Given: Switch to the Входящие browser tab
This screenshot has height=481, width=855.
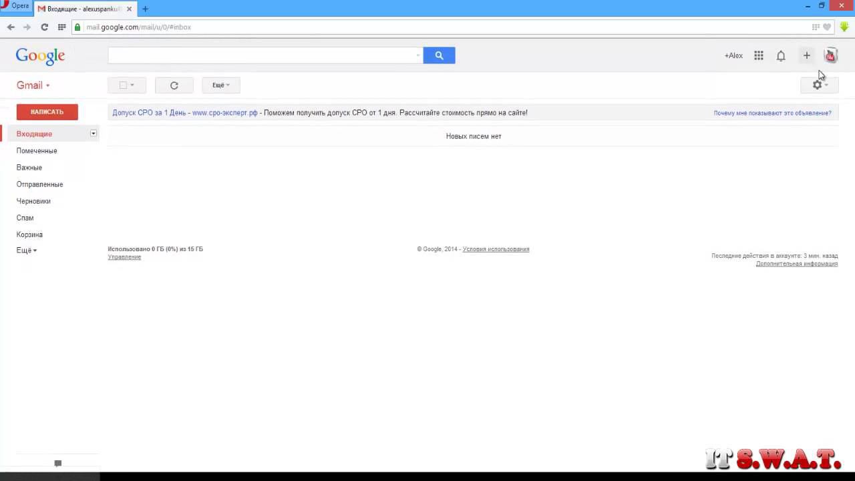Looking at the screenshot, I should pos(85,9).
